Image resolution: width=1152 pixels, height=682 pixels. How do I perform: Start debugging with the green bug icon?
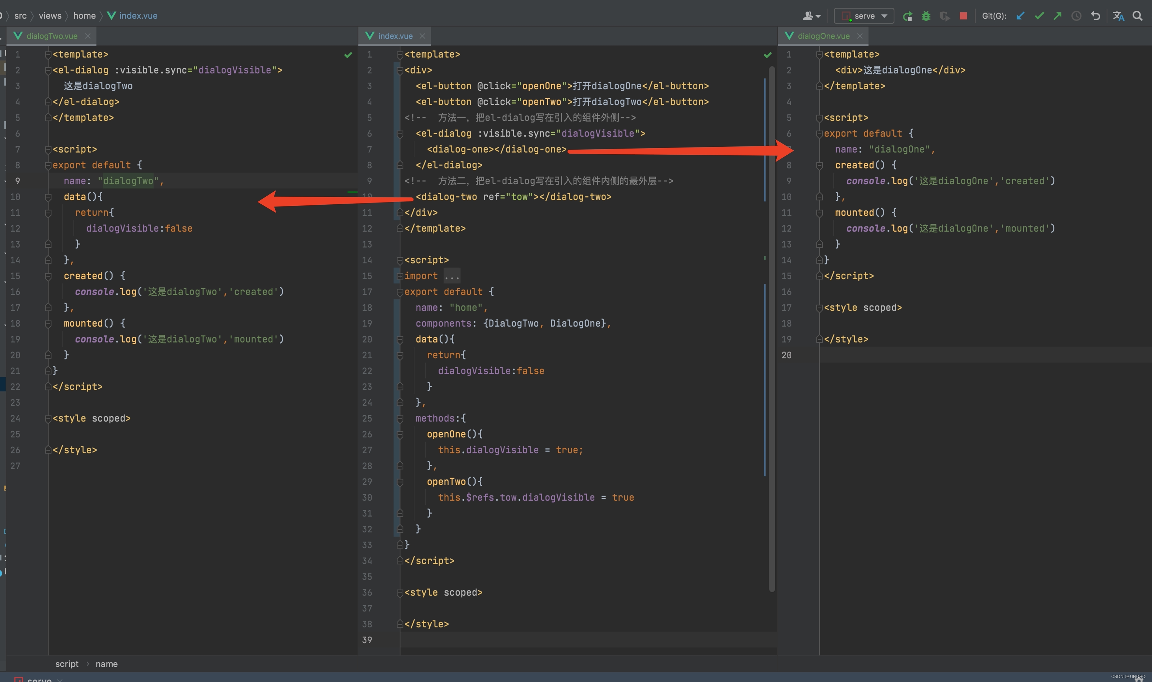926,16
